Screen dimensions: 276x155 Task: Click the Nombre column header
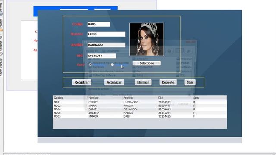(105, 98)
